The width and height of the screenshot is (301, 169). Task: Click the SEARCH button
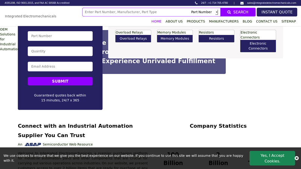point(238,12)
